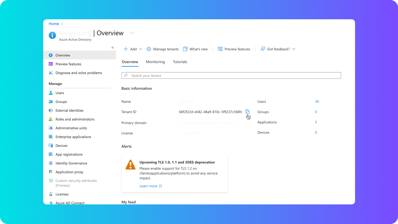Click the breadcrumb chevron after Home
The height and width of the screenshot is (224, 398).
[62, 24]
